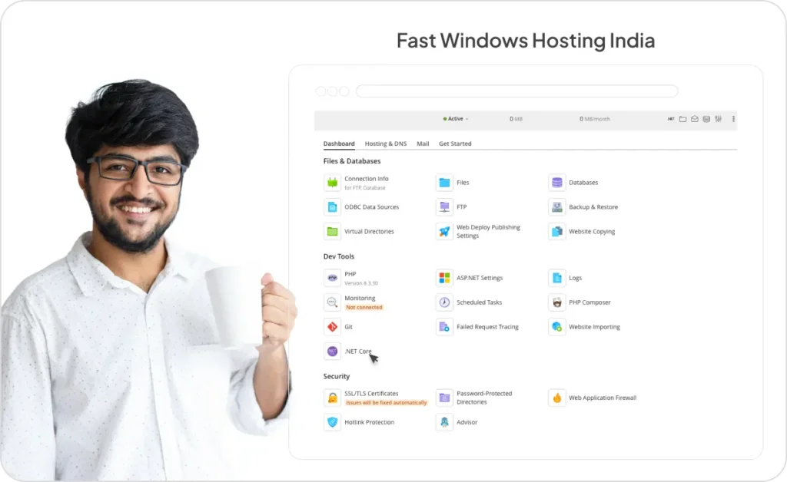Open the Scheduled Tasks clock icon
Screen dimensions: 787x482
pos(444,302)
